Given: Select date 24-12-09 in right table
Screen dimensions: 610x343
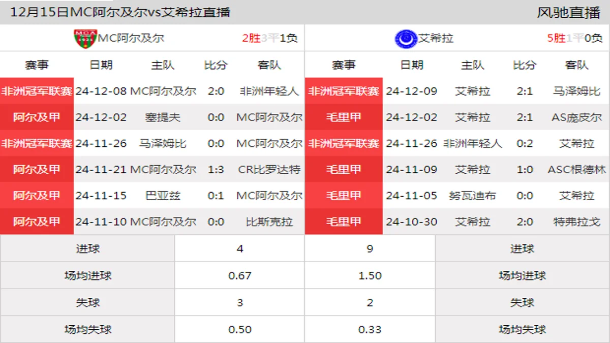Looking at the screenshot, I should point(412,91).
